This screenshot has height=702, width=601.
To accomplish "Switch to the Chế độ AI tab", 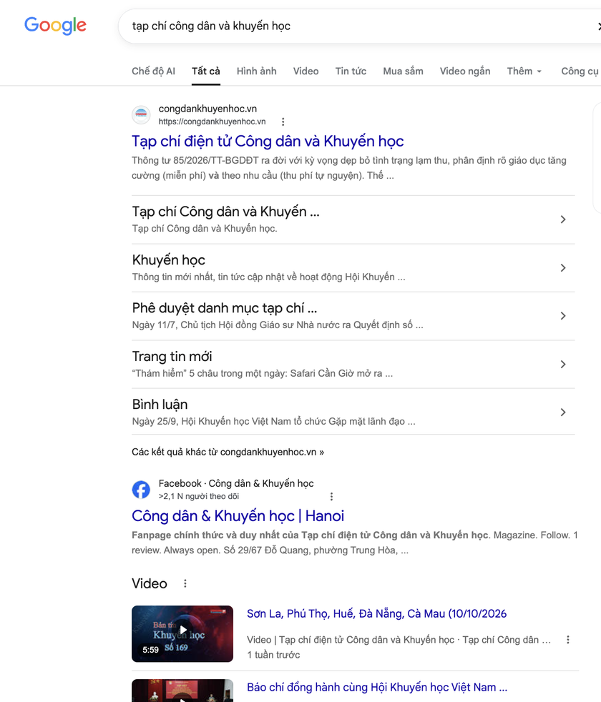I will 153,71.
